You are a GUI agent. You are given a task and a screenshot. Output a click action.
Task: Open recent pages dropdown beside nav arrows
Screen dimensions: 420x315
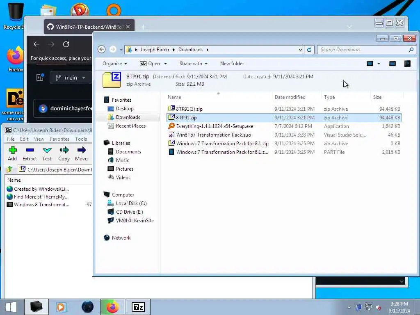121,50
